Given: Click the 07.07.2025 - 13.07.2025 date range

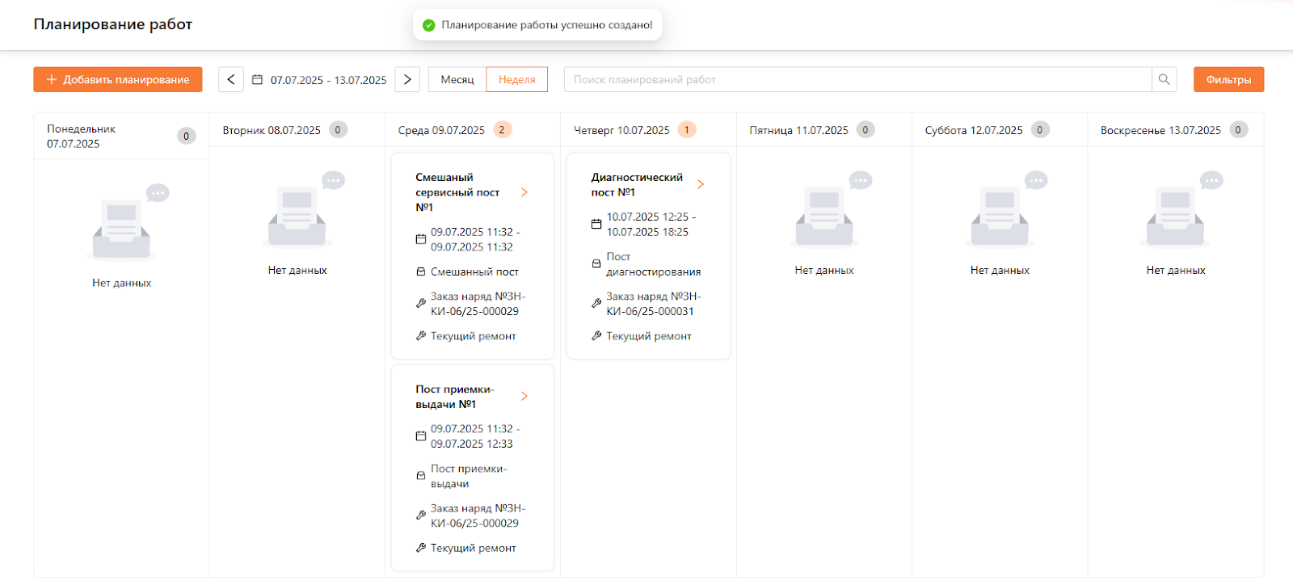Looking at the screenshot, I should pos(328,80).
